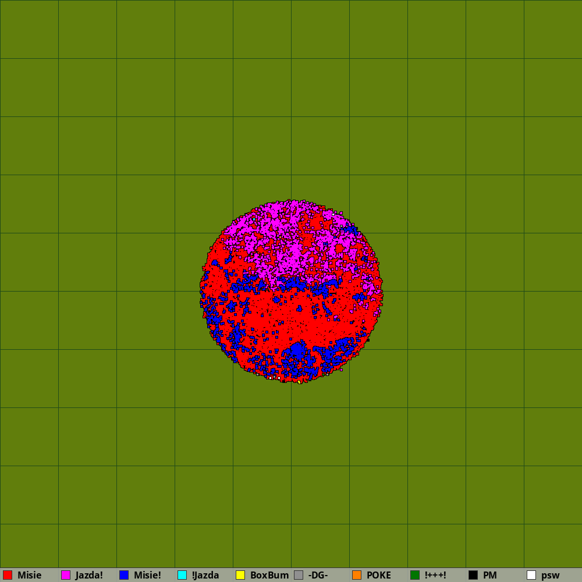This screenshot has height=582, width=582.
Task: Select the Misie! legend label
Action: pyautogui.click(x=147, y=575)
